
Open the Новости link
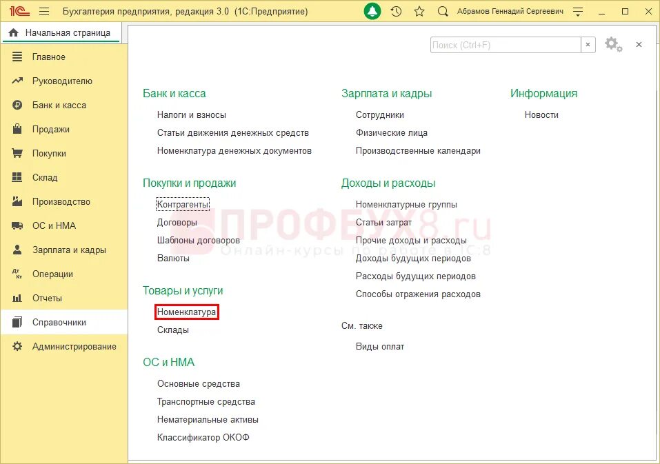541,115
